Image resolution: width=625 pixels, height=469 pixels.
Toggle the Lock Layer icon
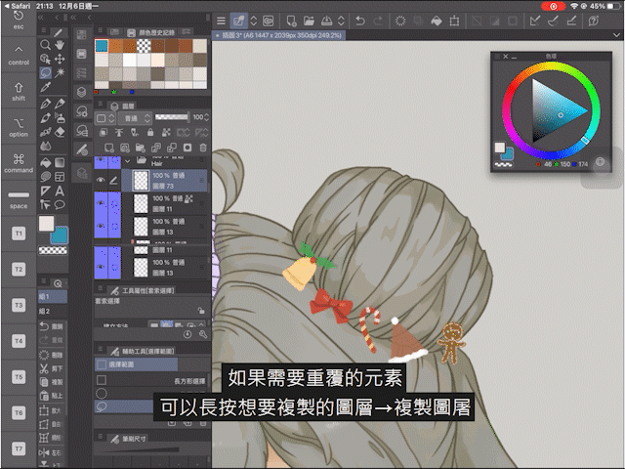click(150, 133)
